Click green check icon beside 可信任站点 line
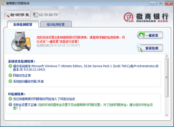The width and height of the screenshot is (174, 127). point(10,99)
